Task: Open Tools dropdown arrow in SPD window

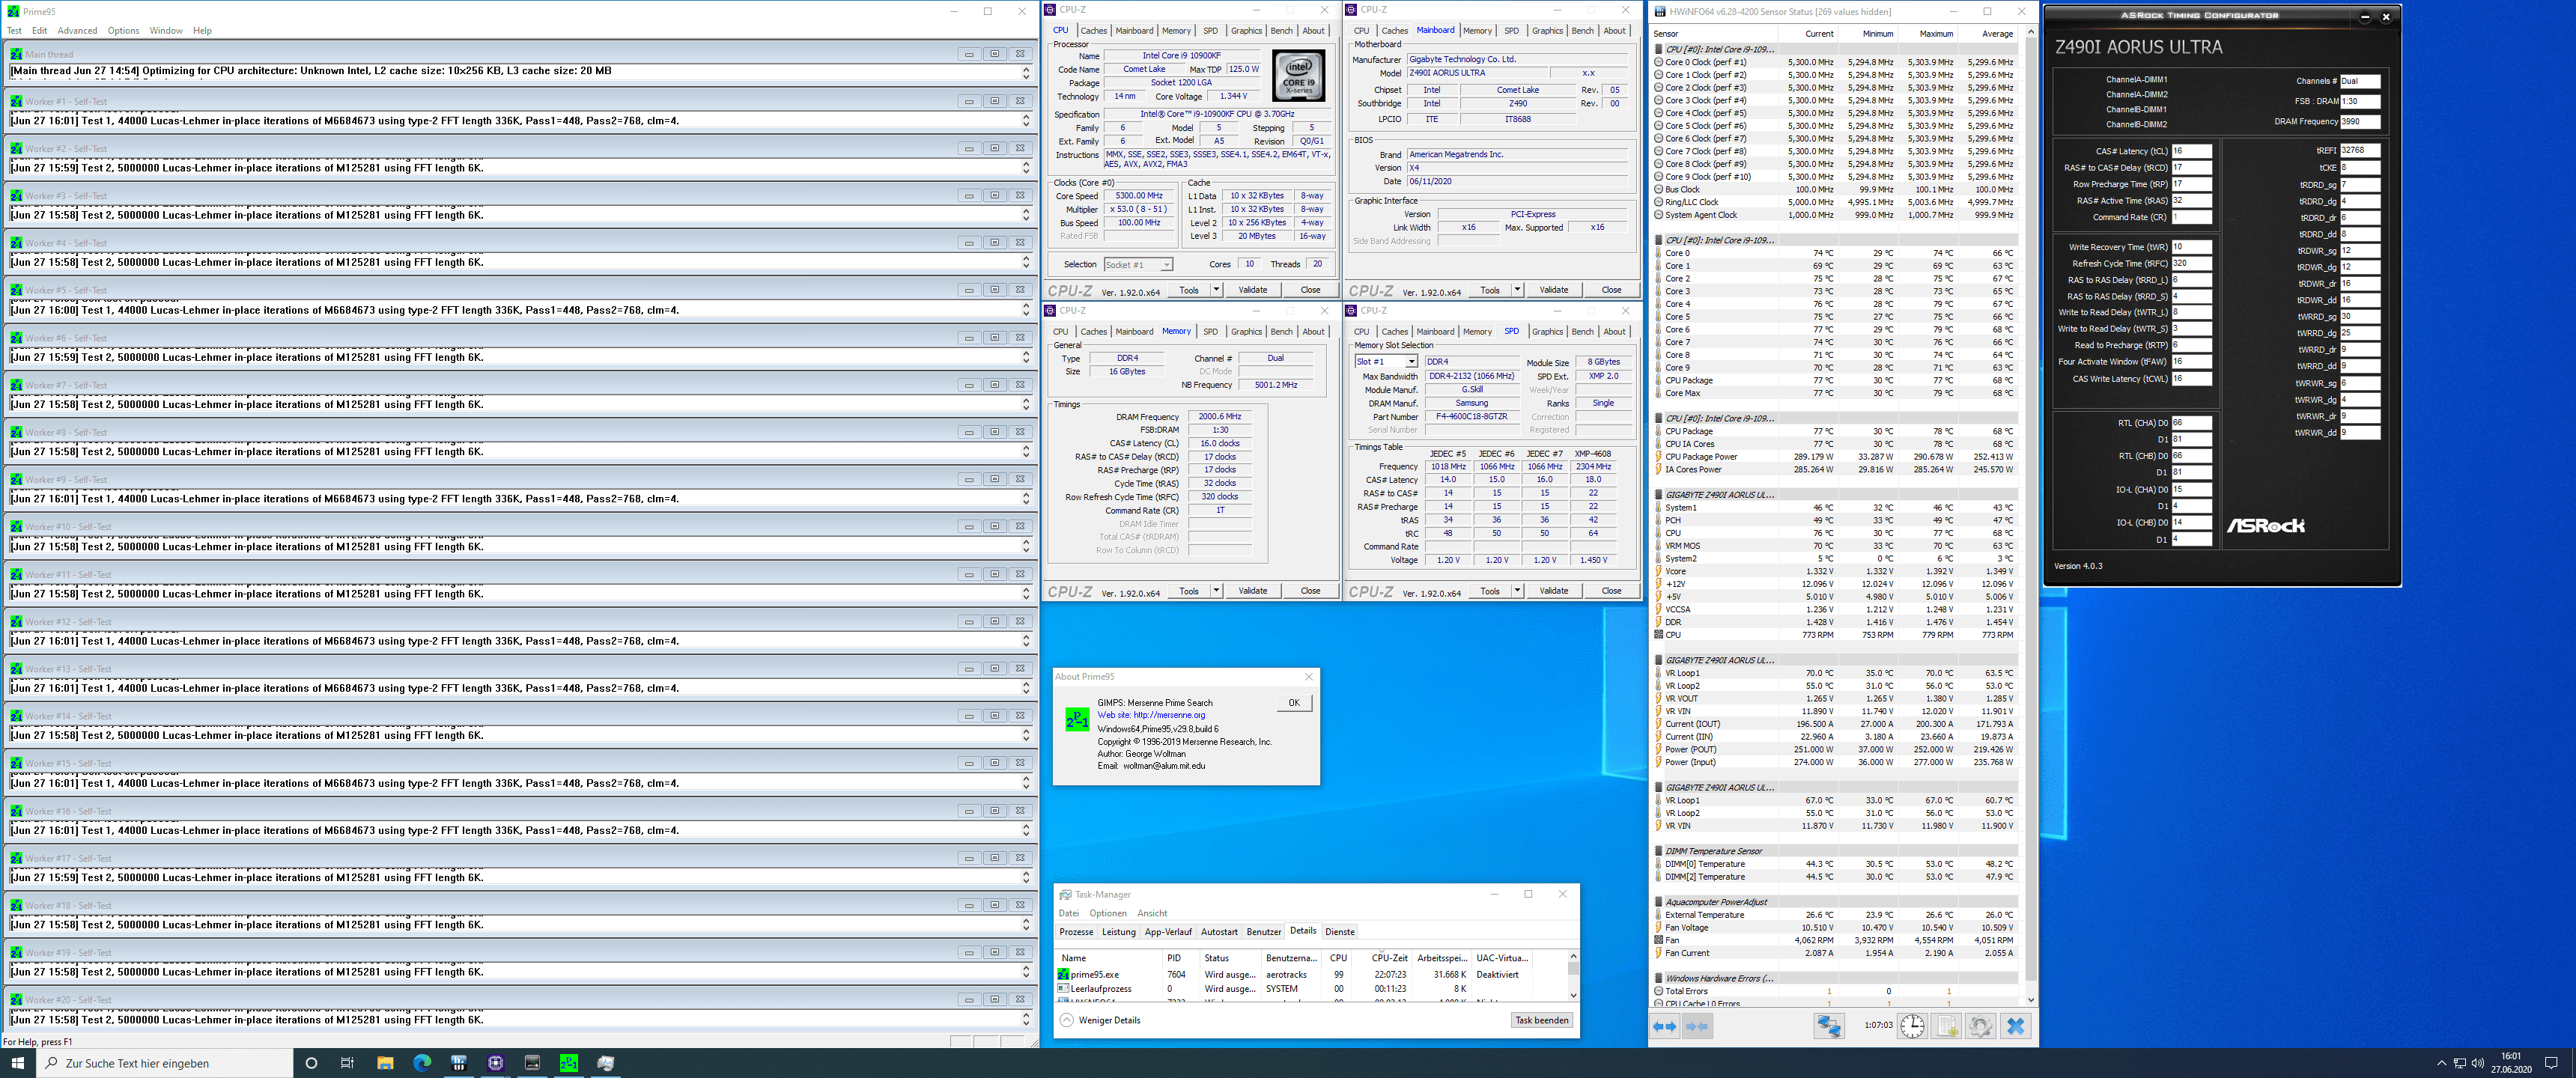Action: 1517,591
